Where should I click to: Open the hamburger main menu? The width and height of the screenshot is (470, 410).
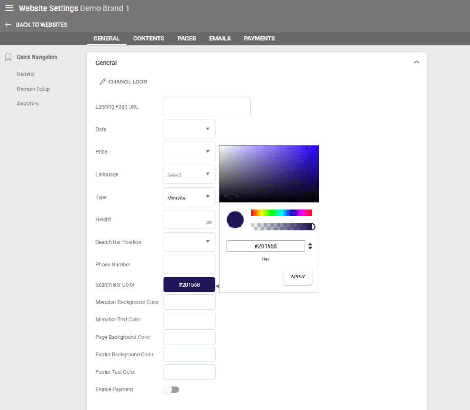tap(9, 8)
